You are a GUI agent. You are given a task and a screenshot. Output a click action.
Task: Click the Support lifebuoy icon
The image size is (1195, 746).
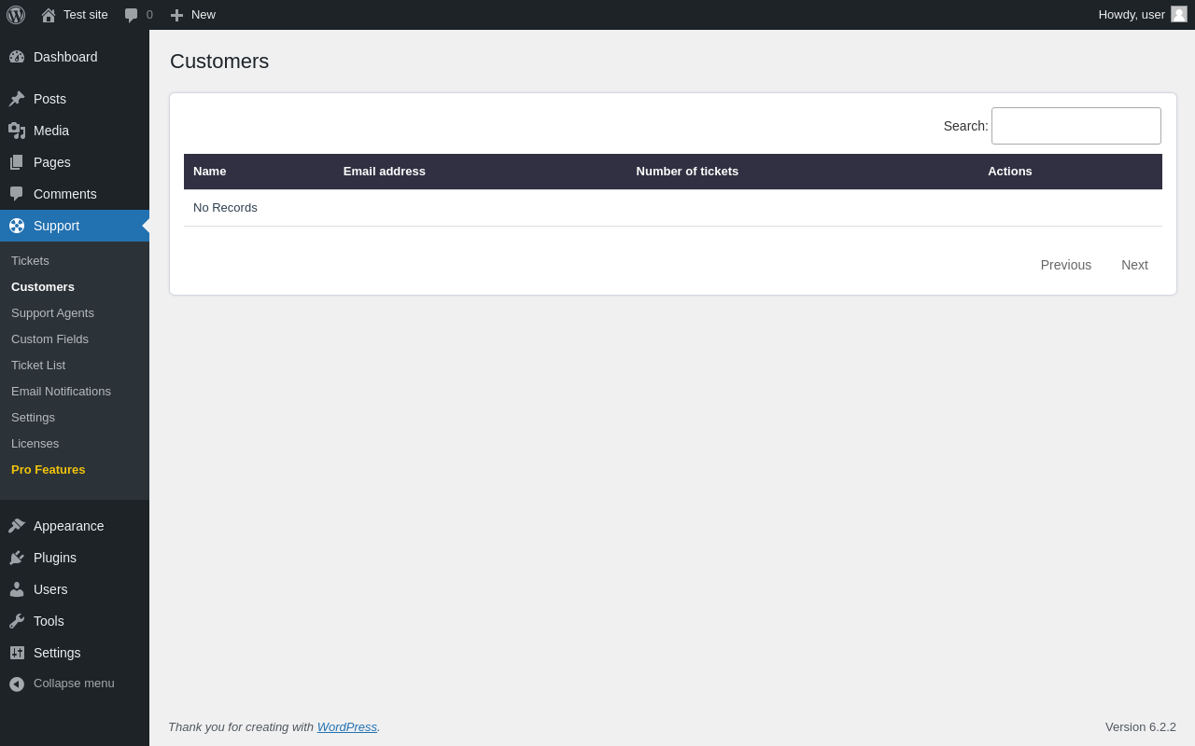point(17,226)
